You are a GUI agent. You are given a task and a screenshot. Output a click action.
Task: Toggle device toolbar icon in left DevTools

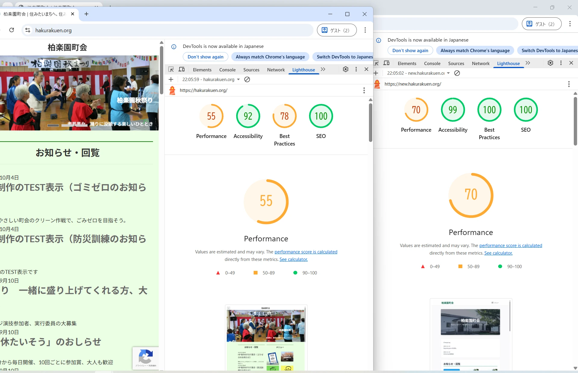click(182, 70)
